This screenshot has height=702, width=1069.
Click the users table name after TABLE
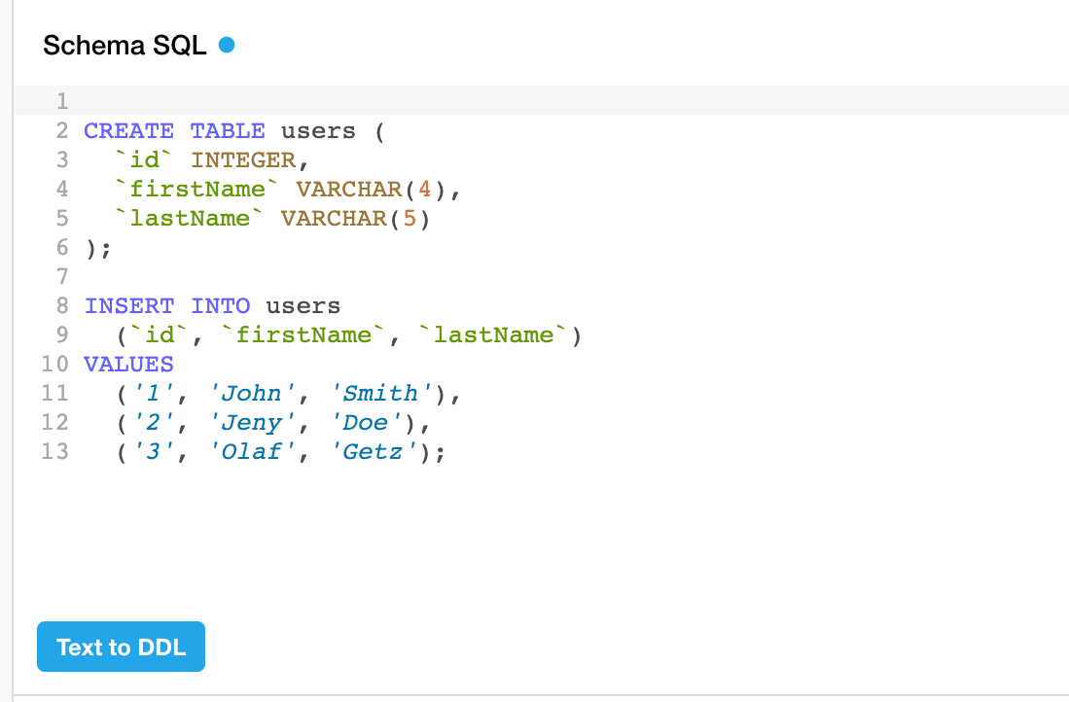[318, 131]
